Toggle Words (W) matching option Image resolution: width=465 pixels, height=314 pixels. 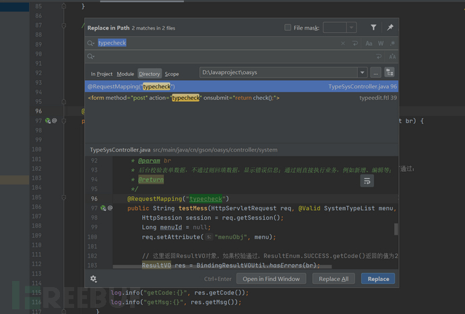coord(379,43)
